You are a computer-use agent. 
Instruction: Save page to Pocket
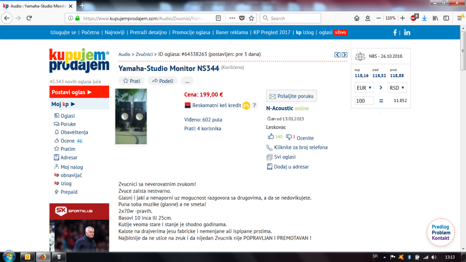[242, 18]
